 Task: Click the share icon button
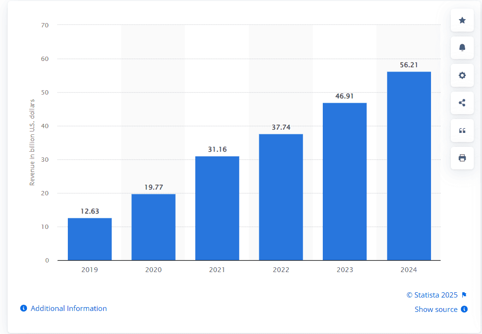pyautogui.click(x=462, y=103)
